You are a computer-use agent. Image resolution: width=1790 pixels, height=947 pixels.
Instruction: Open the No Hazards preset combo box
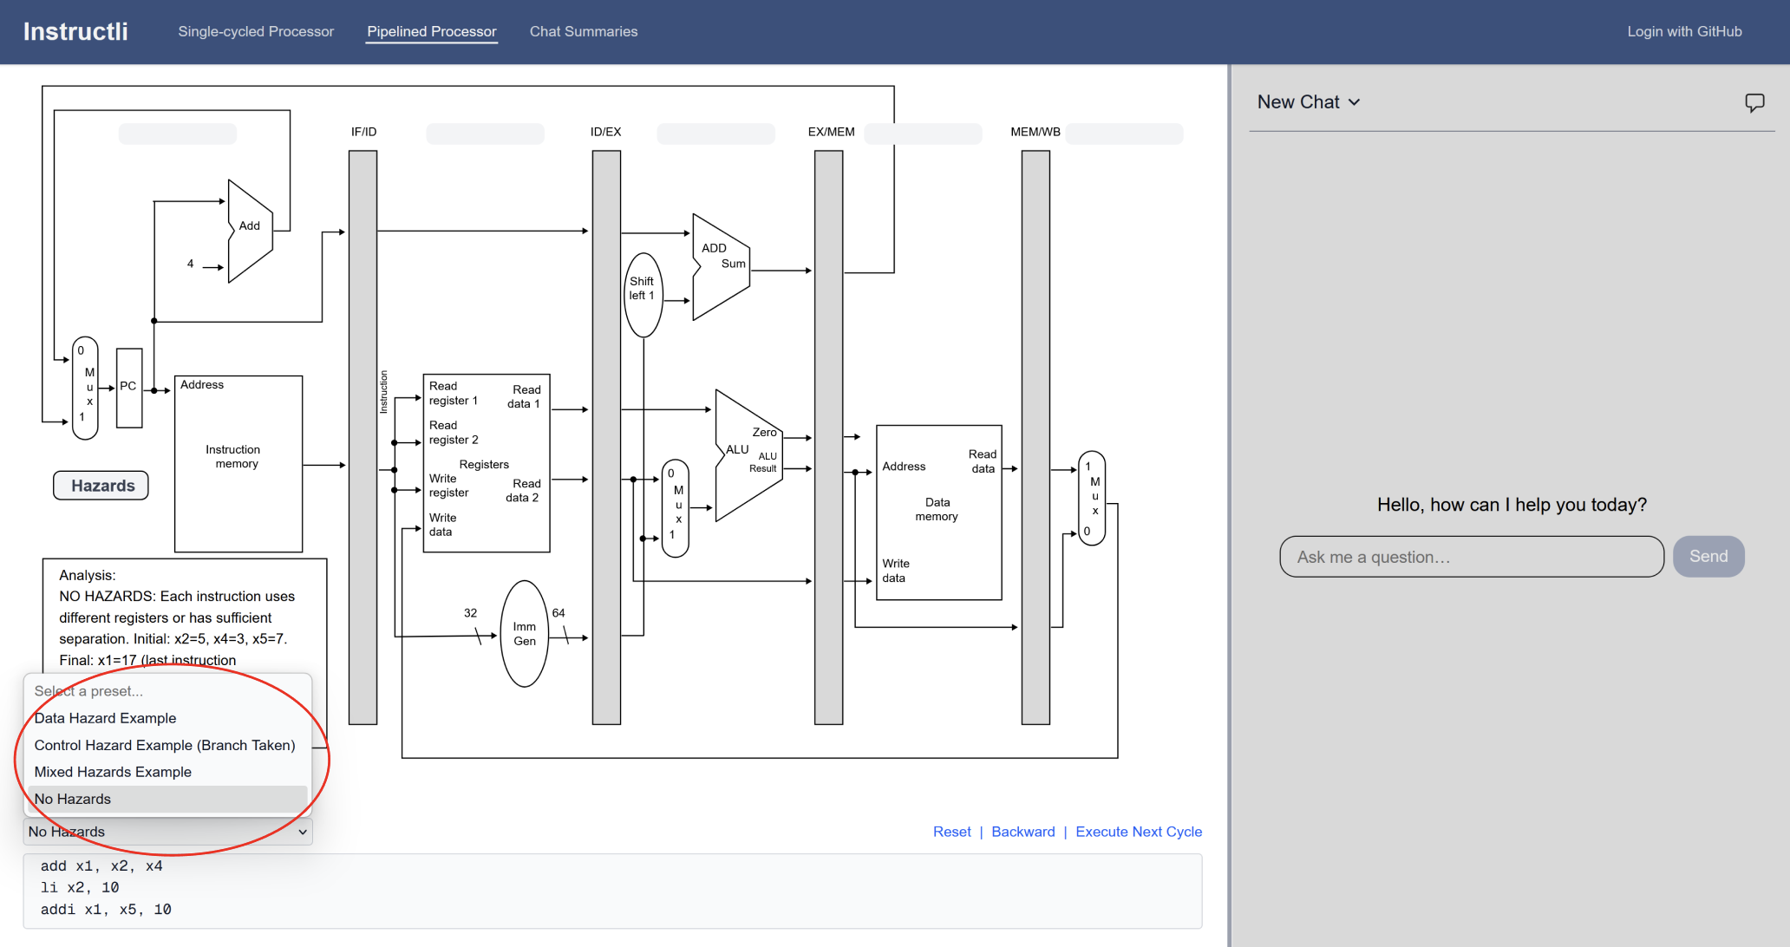[168, 832]
